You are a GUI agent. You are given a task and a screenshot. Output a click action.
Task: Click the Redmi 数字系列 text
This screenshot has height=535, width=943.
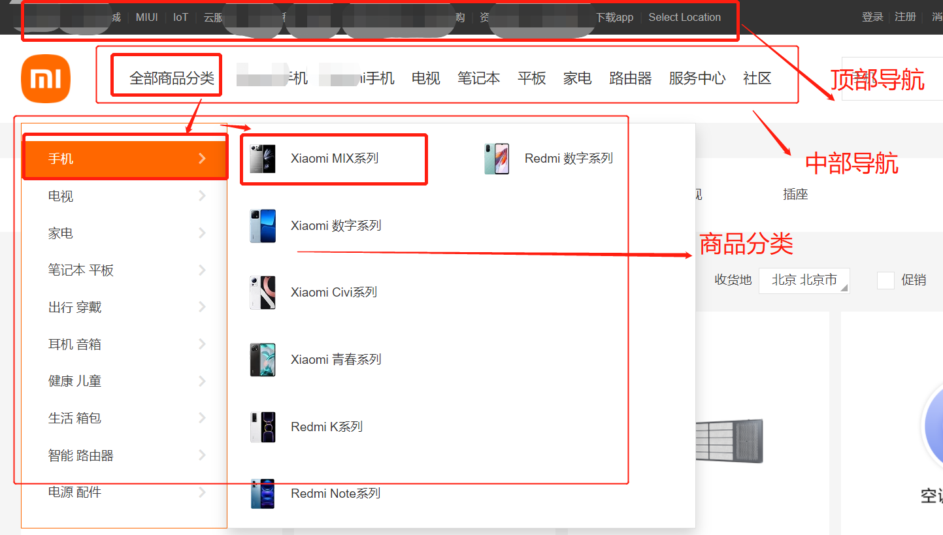(x=569, y=158)
